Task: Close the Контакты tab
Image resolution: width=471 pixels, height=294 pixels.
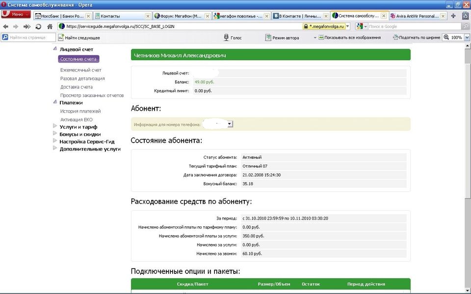Action: [148, 16]
